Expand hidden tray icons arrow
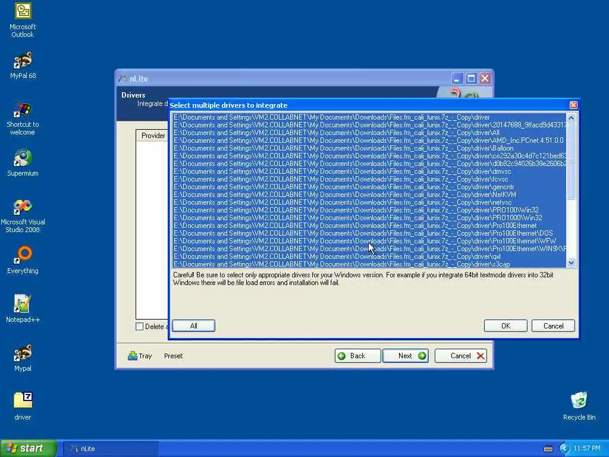The width and height of the screenshot is (609, 457). [564, 449]
